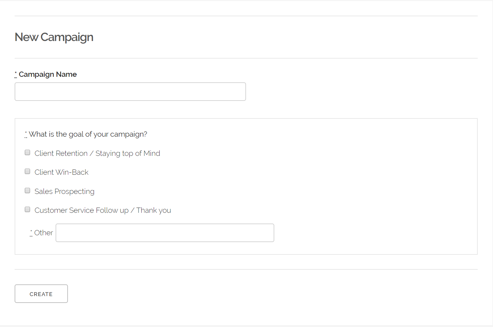Click into the Other goal text field
The width and height of the screenshot is (493, 327).
pyautogui.click(x=165, y=233)
